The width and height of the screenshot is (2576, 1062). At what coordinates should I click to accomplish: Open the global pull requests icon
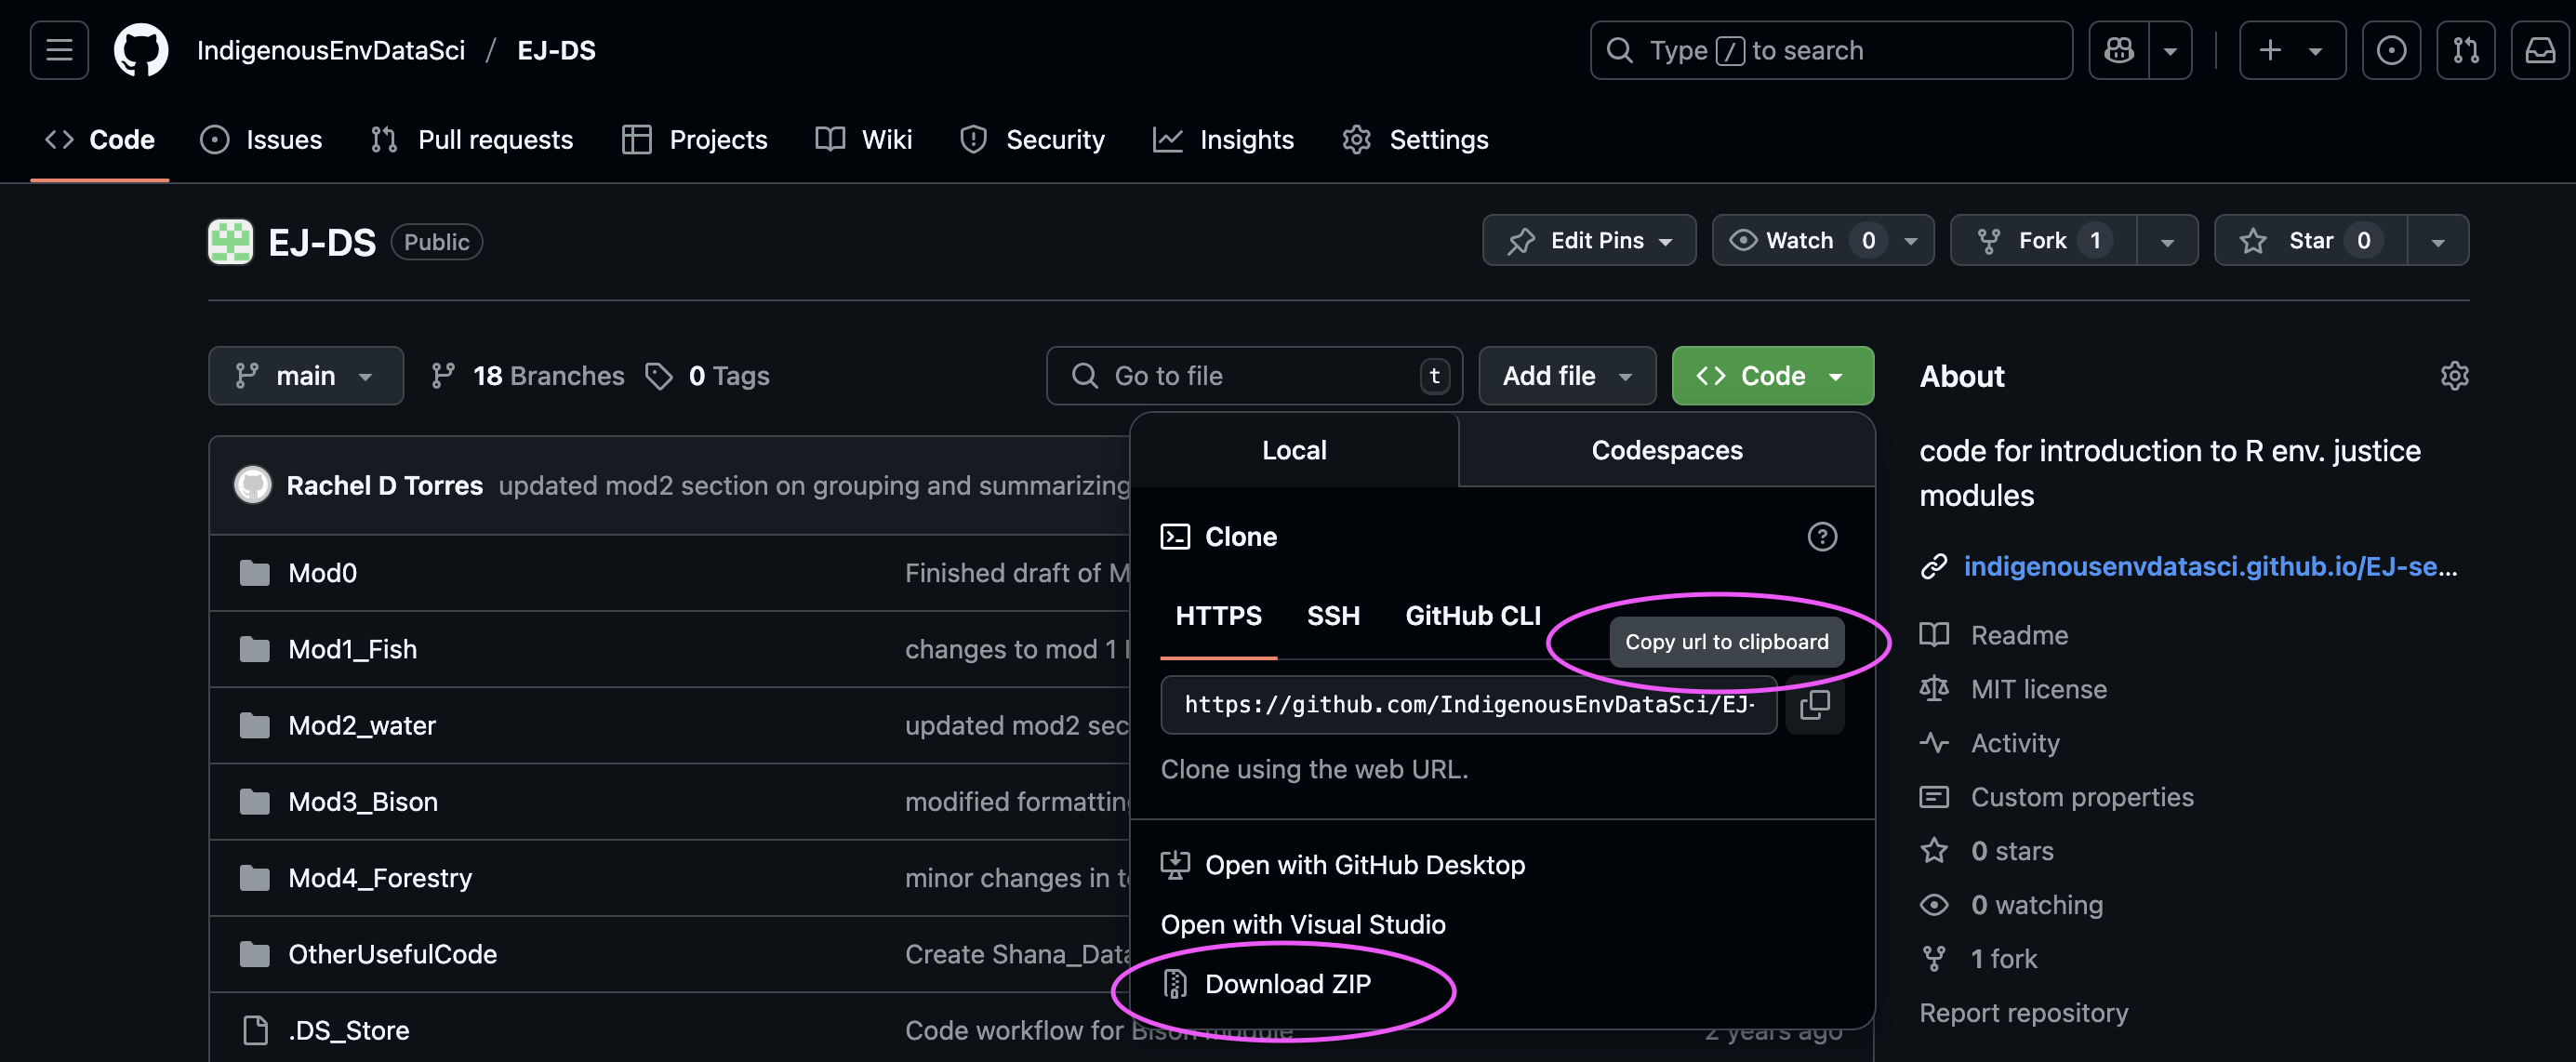[2465, 50]
